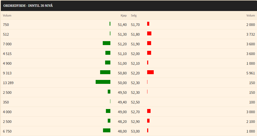Viewport: 257px width, 136px height.
Task: Click the buy volume 9 313
Action: pyautogui.click(x=7, y=73)
